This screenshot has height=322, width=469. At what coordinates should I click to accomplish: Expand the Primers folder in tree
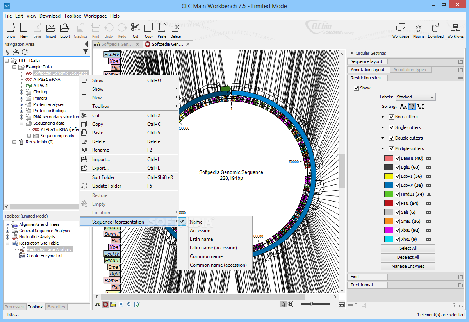point(22,98)
